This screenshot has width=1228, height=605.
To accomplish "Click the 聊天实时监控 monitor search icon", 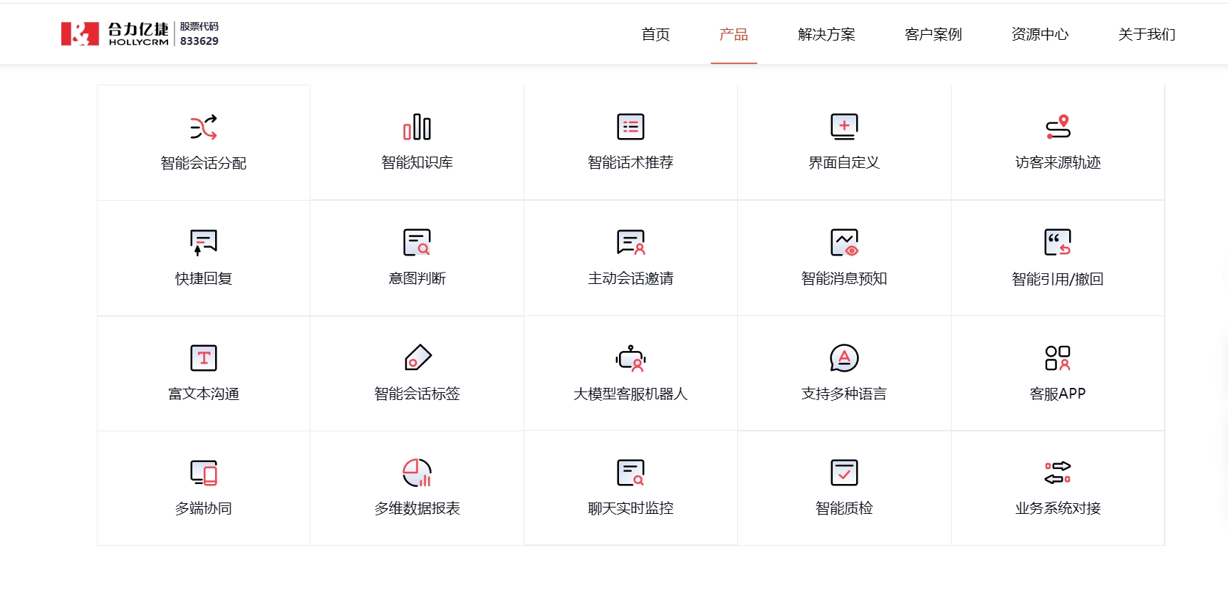I will pos(630,473).
